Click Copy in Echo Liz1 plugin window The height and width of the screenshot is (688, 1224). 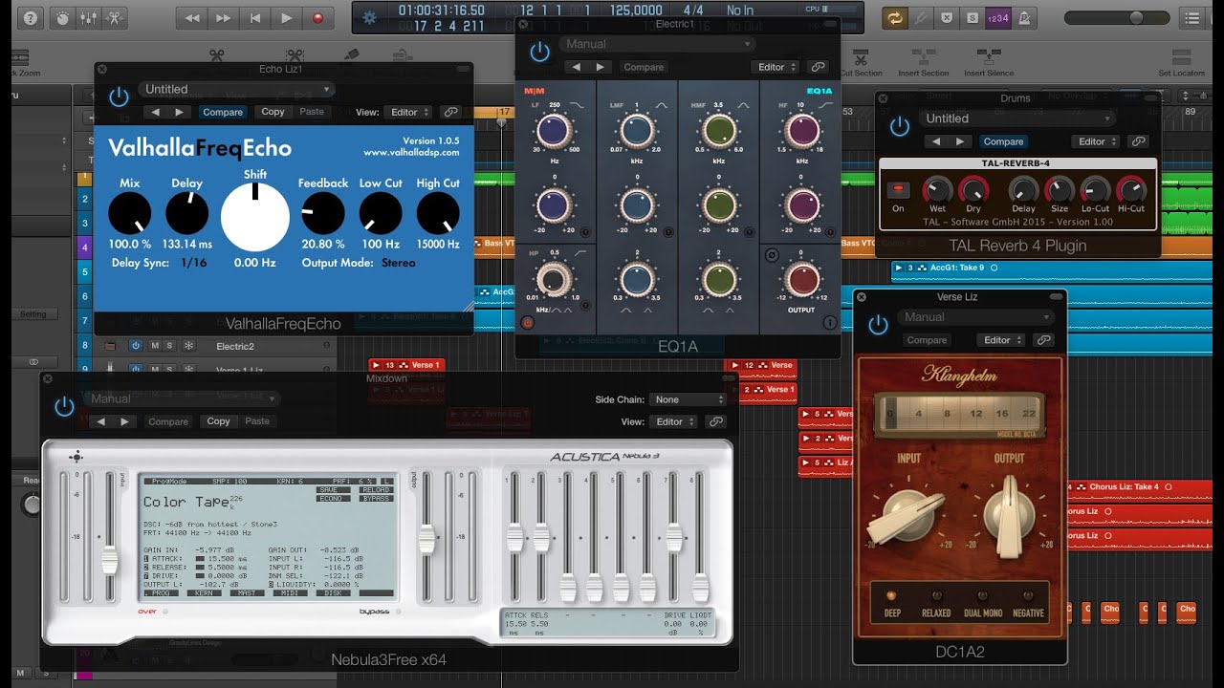[273, 112]
